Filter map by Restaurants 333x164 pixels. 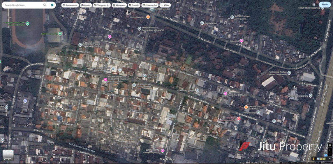(x=70, y=5)
